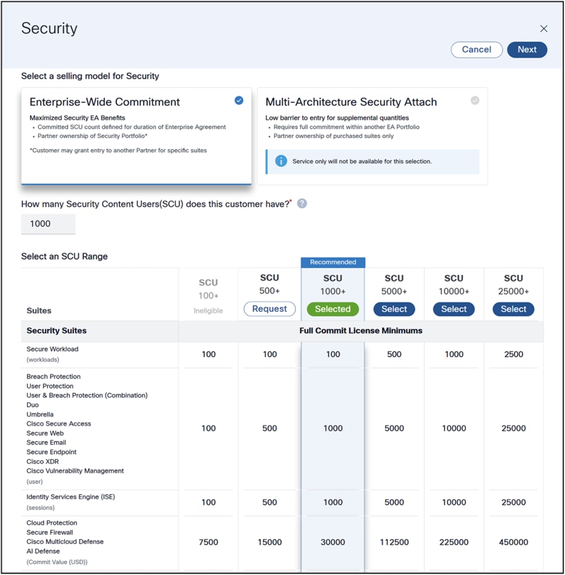Click the Ineligible label under SCU 100+
565x575 pixels.
coord(208,311)
